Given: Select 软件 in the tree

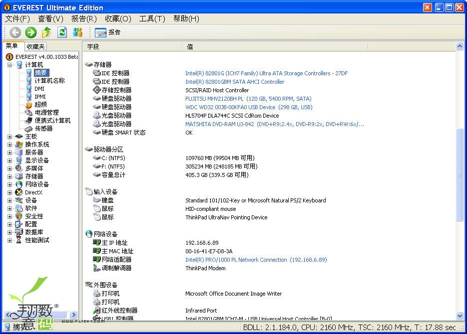Looking at the screenshot, I should point(31,208).
